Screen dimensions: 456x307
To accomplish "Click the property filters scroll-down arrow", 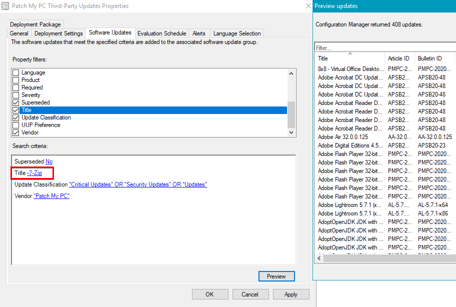I will (291, 132).
